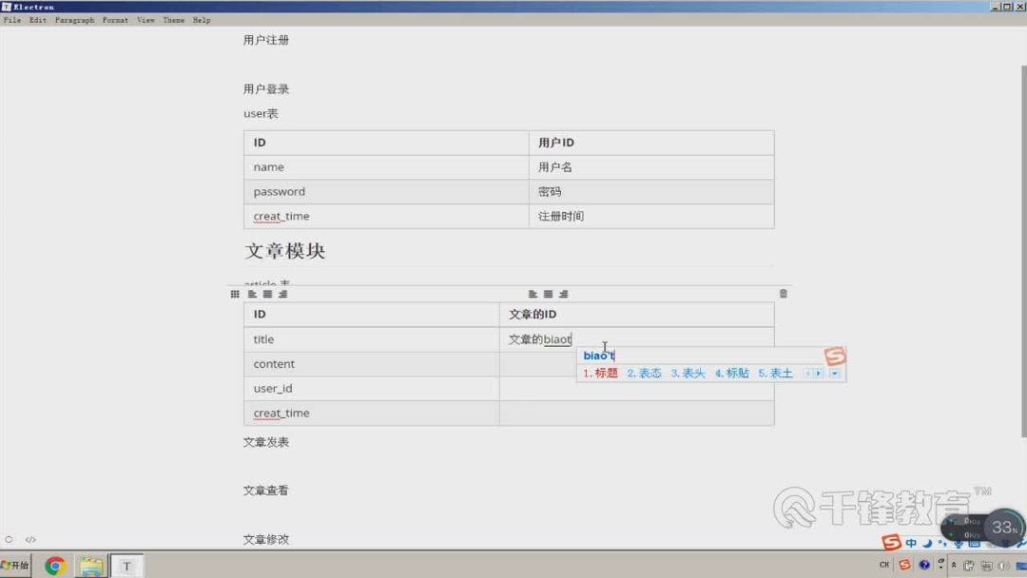Set left alignment for the ID column
Image resolution: width=1027 pixels, height=578 pixels.
[x=253, y=294]
